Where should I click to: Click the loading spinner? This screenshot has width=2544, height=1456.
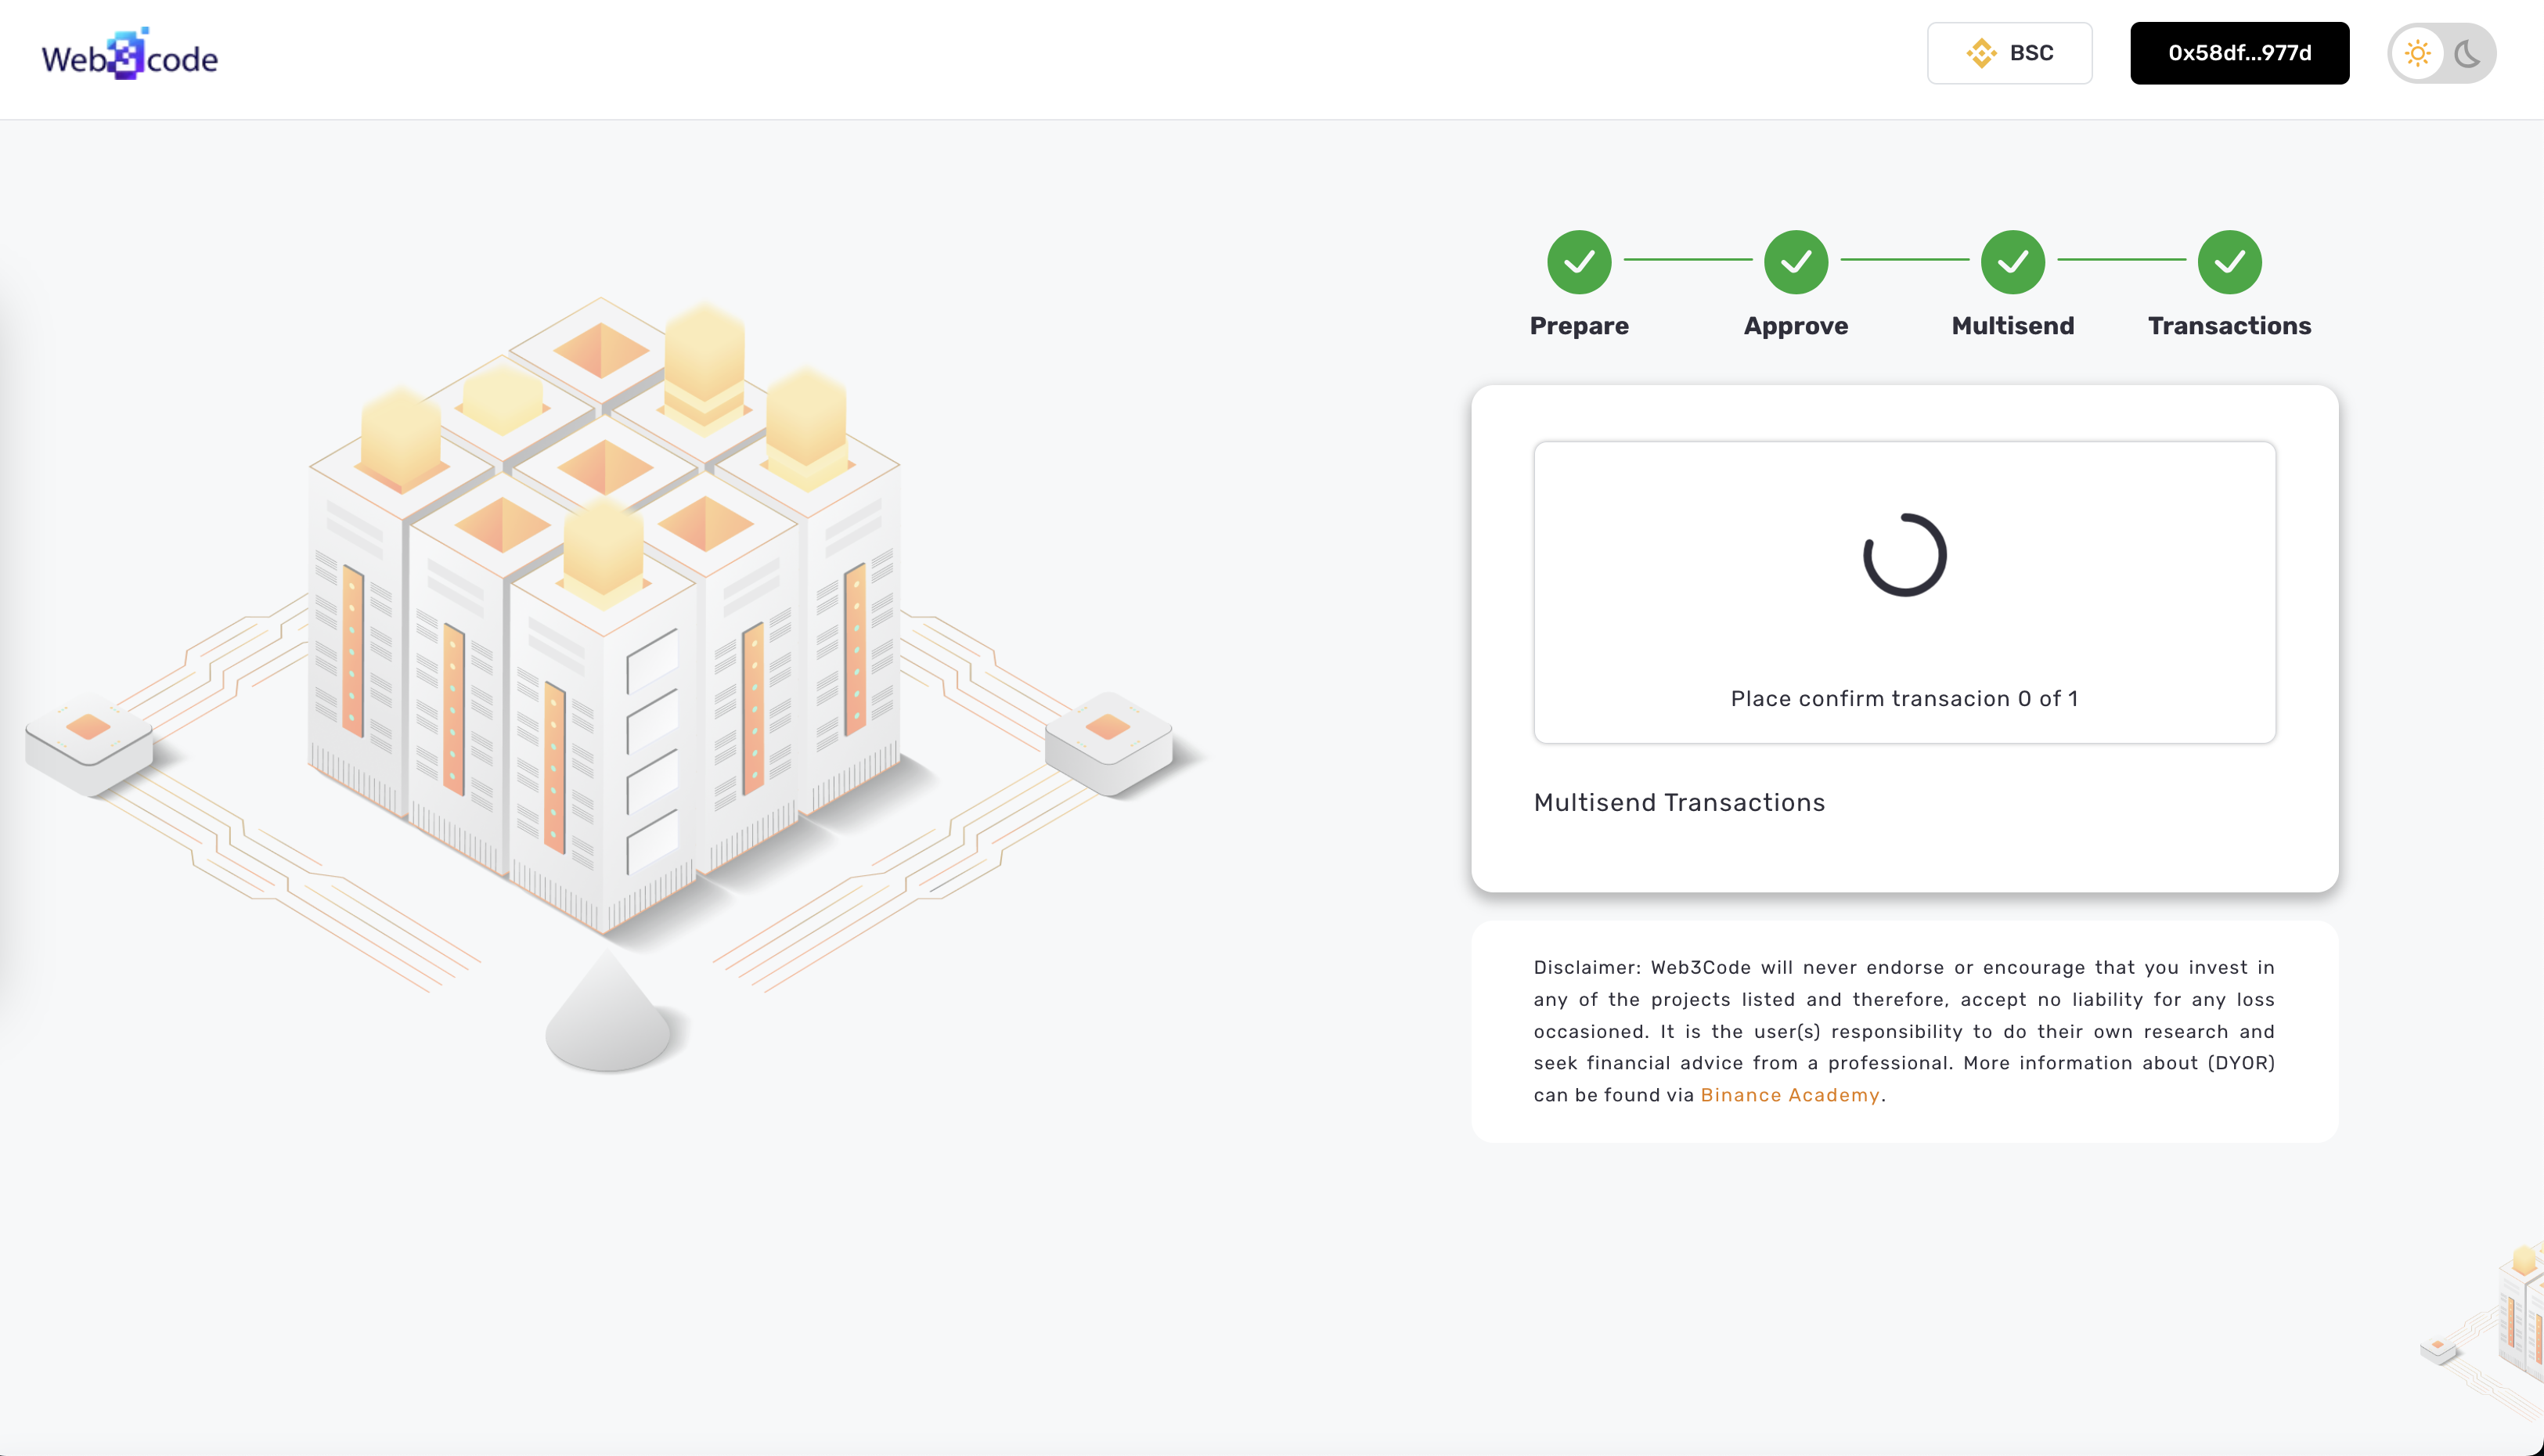click(x=1904, y=555)
